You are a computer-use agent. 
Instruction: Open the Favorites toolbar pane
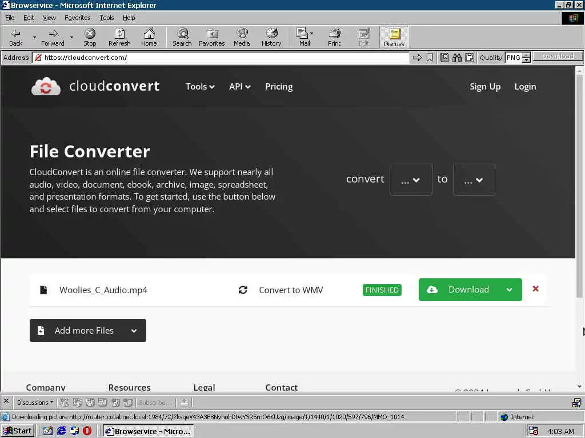(x=211, y=37)
